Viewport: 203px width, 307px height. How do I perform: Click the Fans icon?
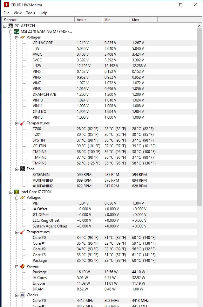pyautogui.click(x=22, y=169)
